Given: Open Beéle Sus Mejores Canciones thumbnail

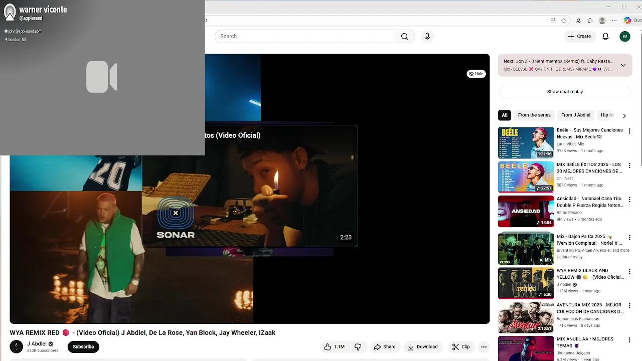Looking at the screenshot, I should point(526,143).
